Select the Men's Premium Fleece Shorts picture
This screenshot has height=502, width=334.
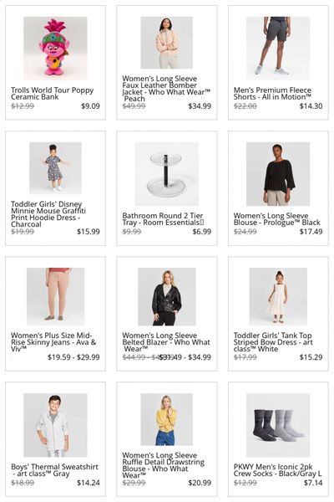click(x=278, y=49)
